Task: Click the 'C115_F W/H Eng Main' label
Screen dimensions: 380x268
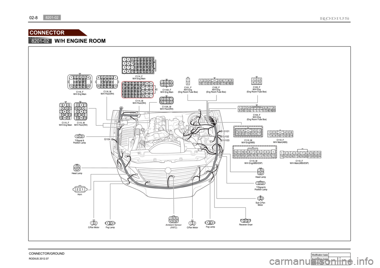Action: tap(65, 124)
